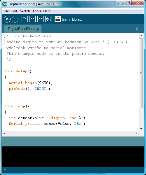Image resolution: width=146 pixels, height=175 pixels.
Task: Maximize the Arduino window
Action: coord(128,3)
